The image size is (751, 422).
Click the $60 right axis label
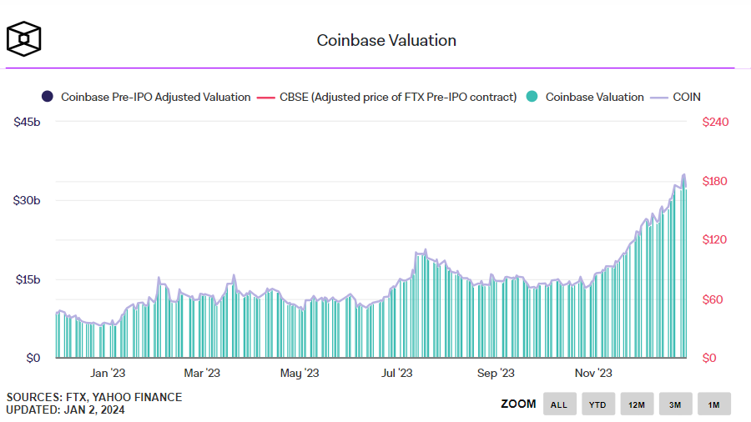tap(713, 299)
